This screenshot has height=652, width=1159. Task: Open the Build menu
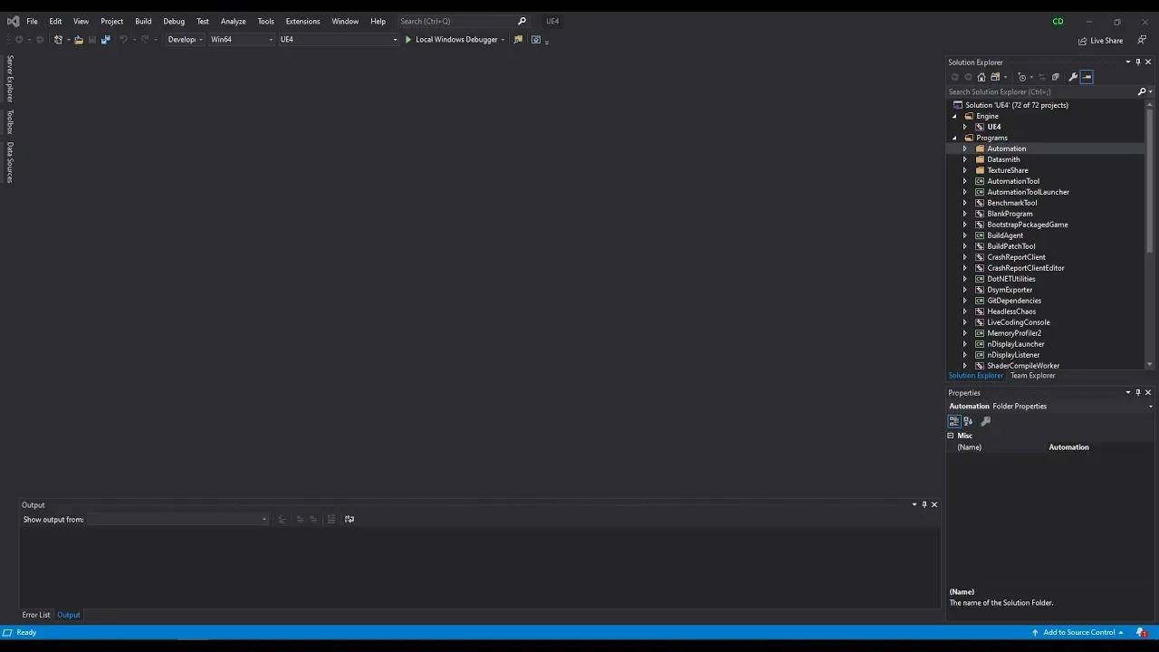click(142, 21)
